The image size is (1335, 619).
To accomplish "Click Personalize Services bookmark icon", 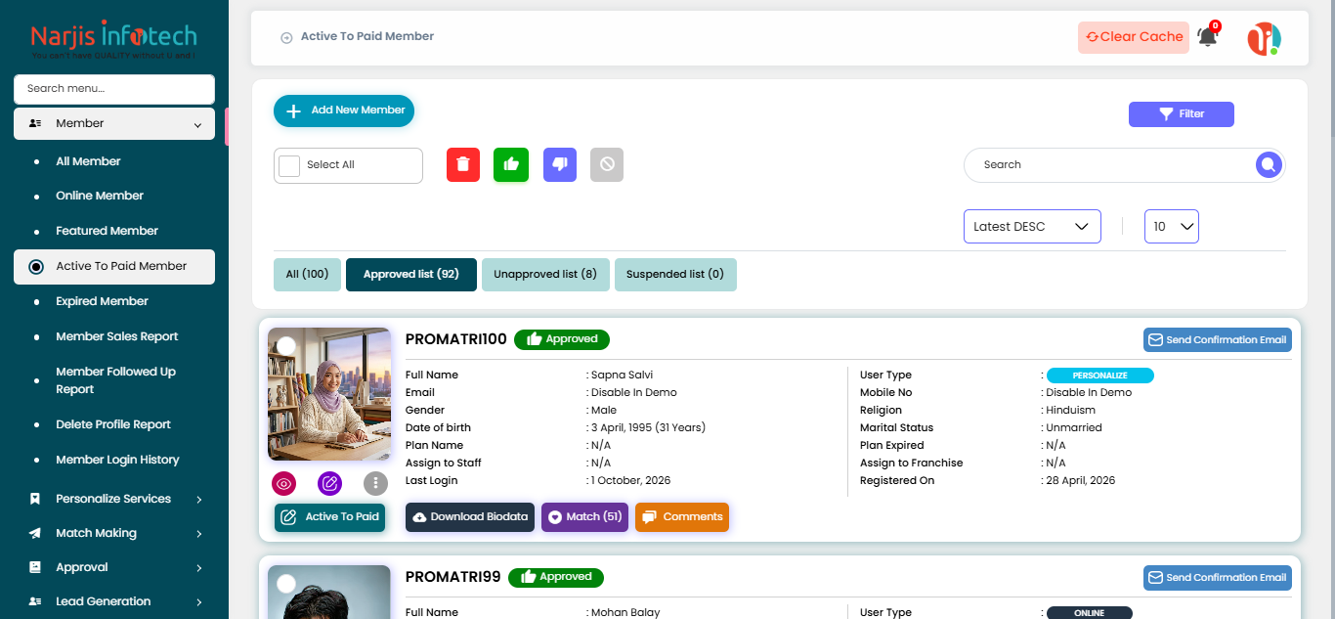I will pyautogui.click(x=35, y=499).
